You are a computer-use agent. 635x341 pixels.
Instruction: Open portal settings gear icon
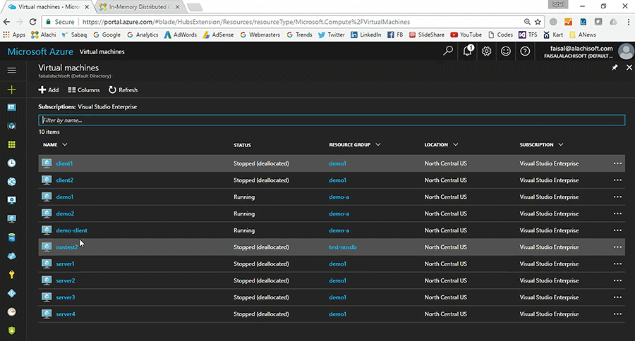pyautogui.click(x=486, y=51)
